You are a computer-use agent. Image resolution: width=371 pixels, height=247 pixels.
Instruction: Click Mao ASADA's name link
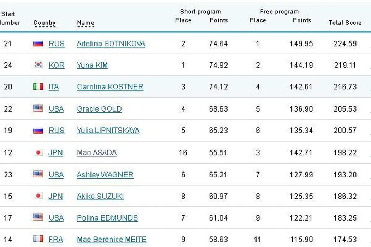(96, 153)
